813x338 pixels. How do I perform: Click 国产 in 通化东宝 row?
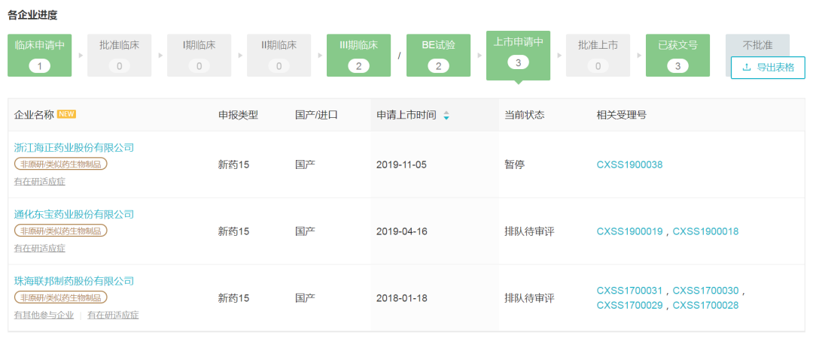point(305,231)
